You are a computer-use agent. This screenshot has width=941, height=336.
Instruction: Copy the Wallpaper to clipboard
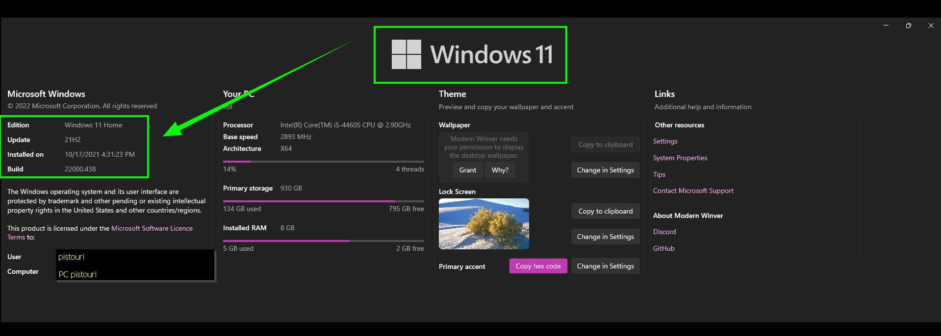(605, 144)
